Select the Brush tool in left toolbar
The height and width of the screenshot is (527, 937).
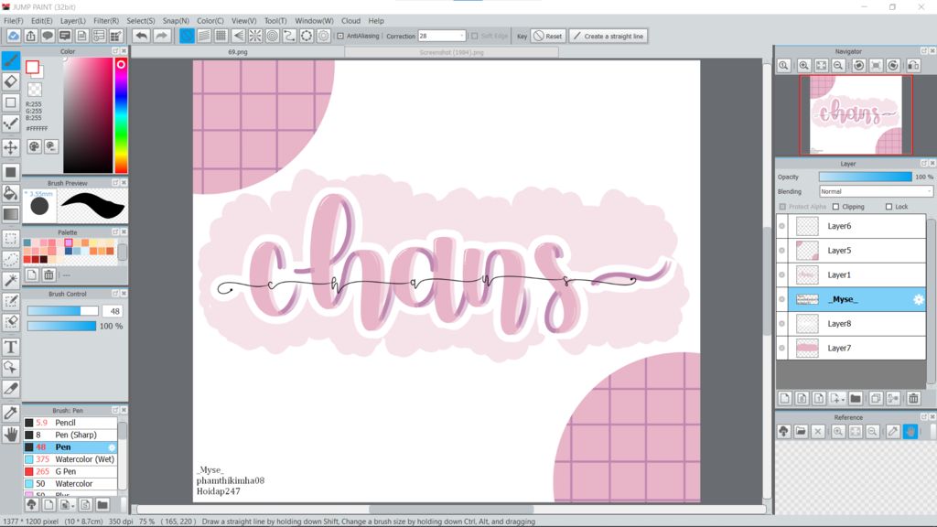coord(11,60)
